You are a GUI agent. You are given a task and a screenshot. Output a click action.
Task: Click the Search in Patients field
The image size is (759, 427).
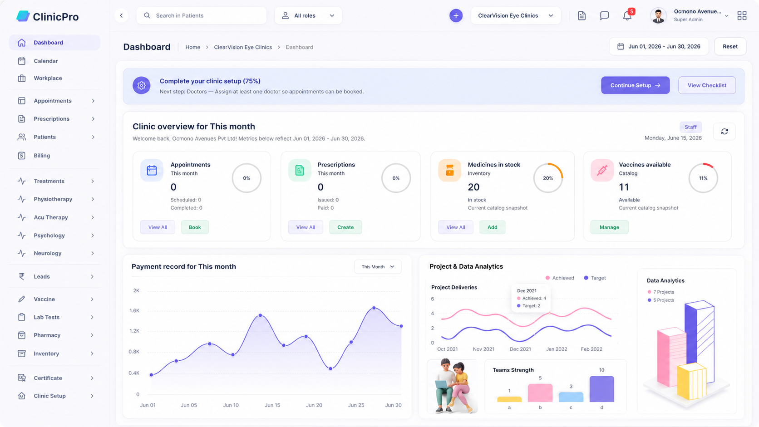tap(202, 15)
